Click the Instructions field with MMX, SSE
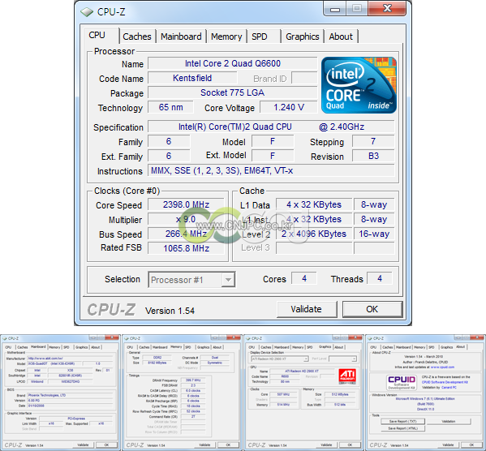This screenshot has width=486, height=451. tap(271, 170)
